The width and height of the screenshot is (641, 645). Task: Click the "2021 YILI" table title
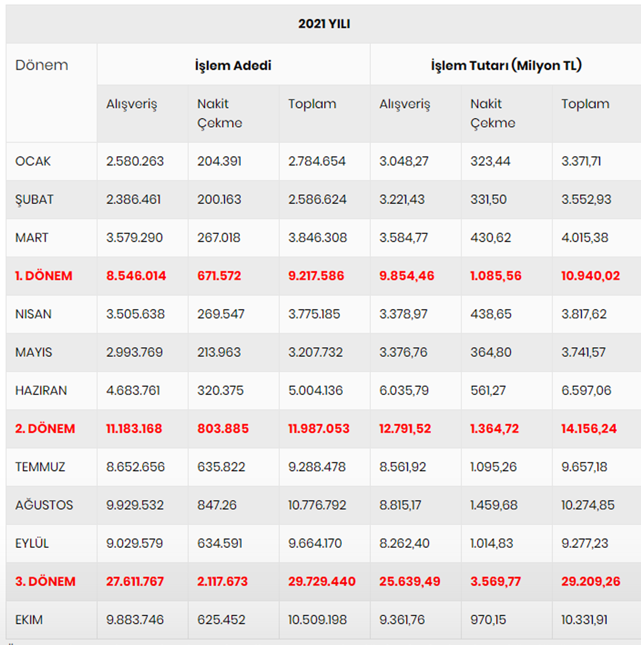pos(324,24)
